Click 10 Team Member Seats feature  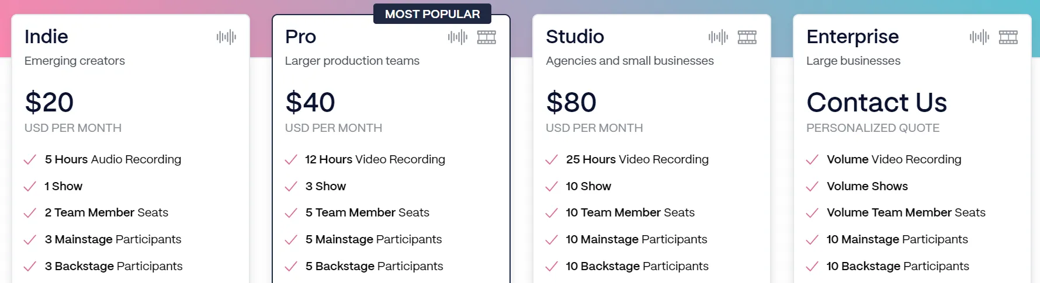(630, 213)
